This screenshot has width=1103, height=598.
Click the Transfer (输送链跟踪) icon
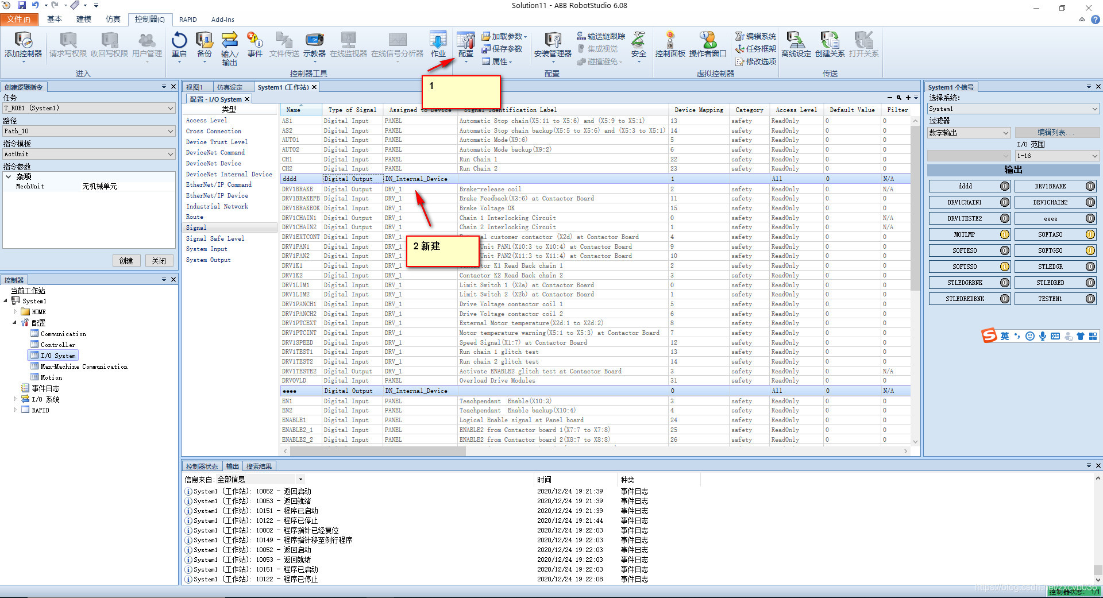(x=601, y=36)
